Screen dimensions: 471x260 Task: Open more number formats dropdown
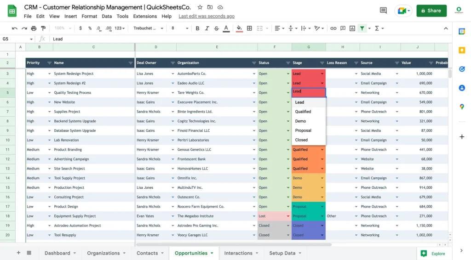coord(120,28)
